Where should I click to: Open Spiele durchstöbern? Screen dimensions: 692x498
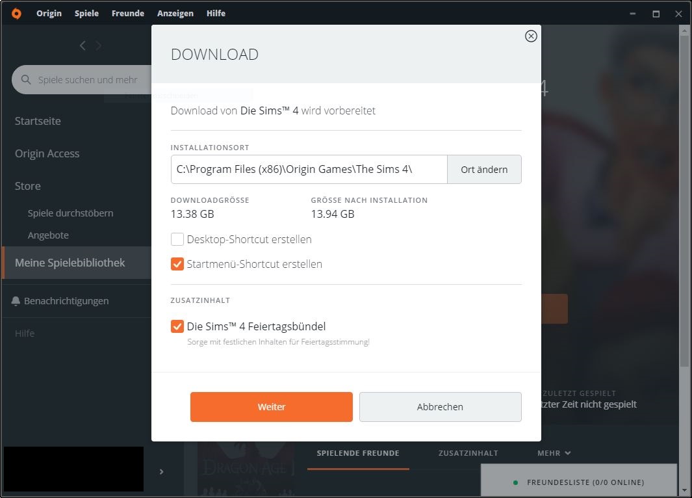71,213
